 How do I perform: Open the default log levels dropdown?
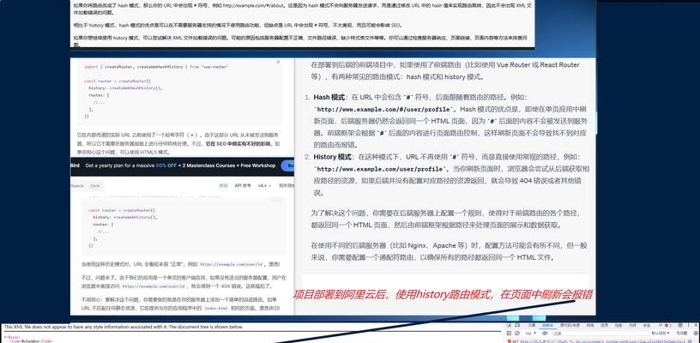(x=661, y=334)
